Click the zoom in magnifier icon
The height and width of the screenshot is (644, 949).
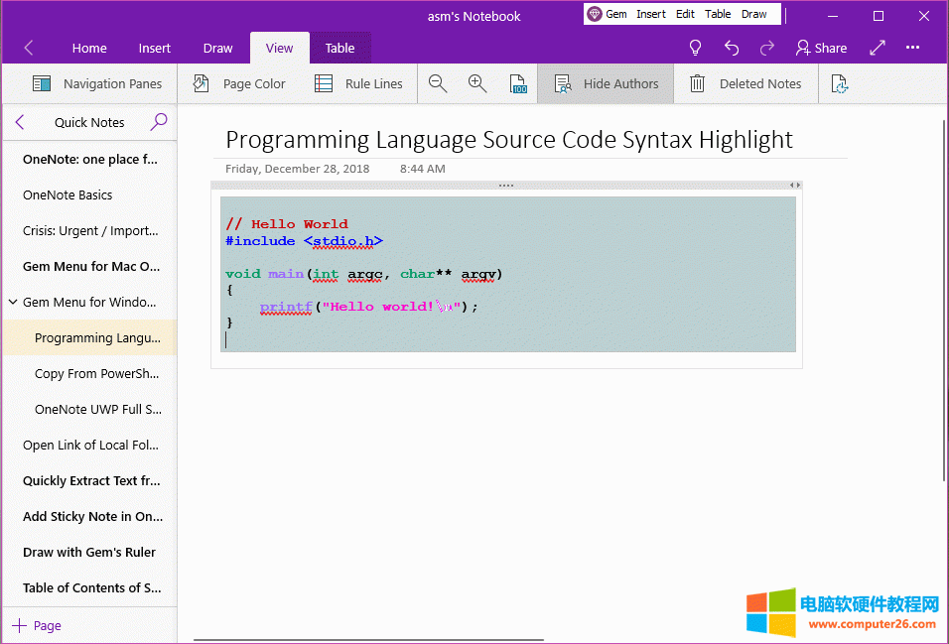pos(477,84)
